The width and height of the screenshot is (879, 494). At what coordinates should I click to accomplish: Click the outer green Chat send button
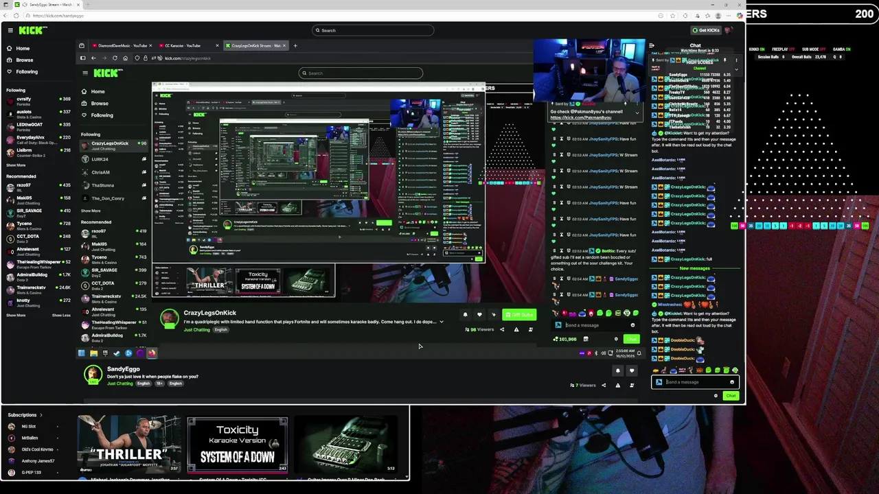pyautogui.click(x=731, y=396)
